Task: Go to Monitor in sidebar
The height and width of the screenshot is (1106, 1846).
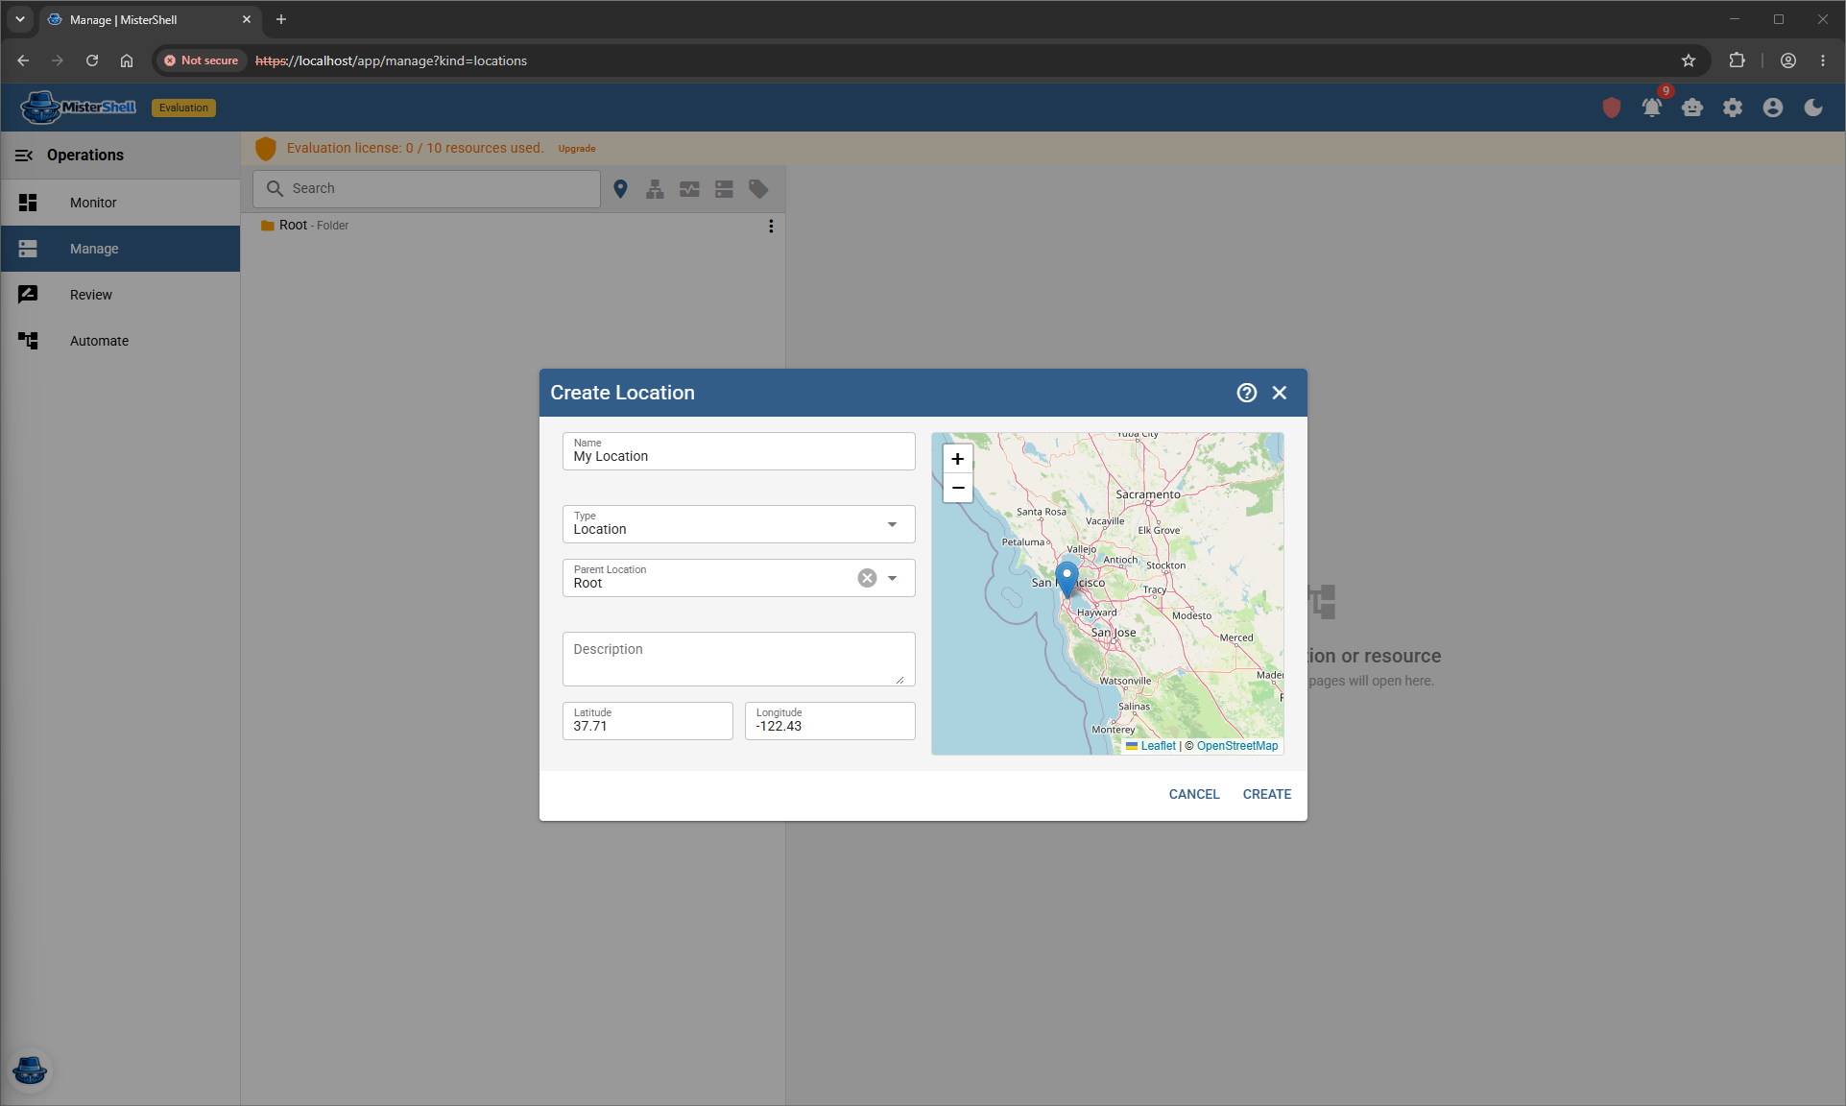Action: [120, 203]
